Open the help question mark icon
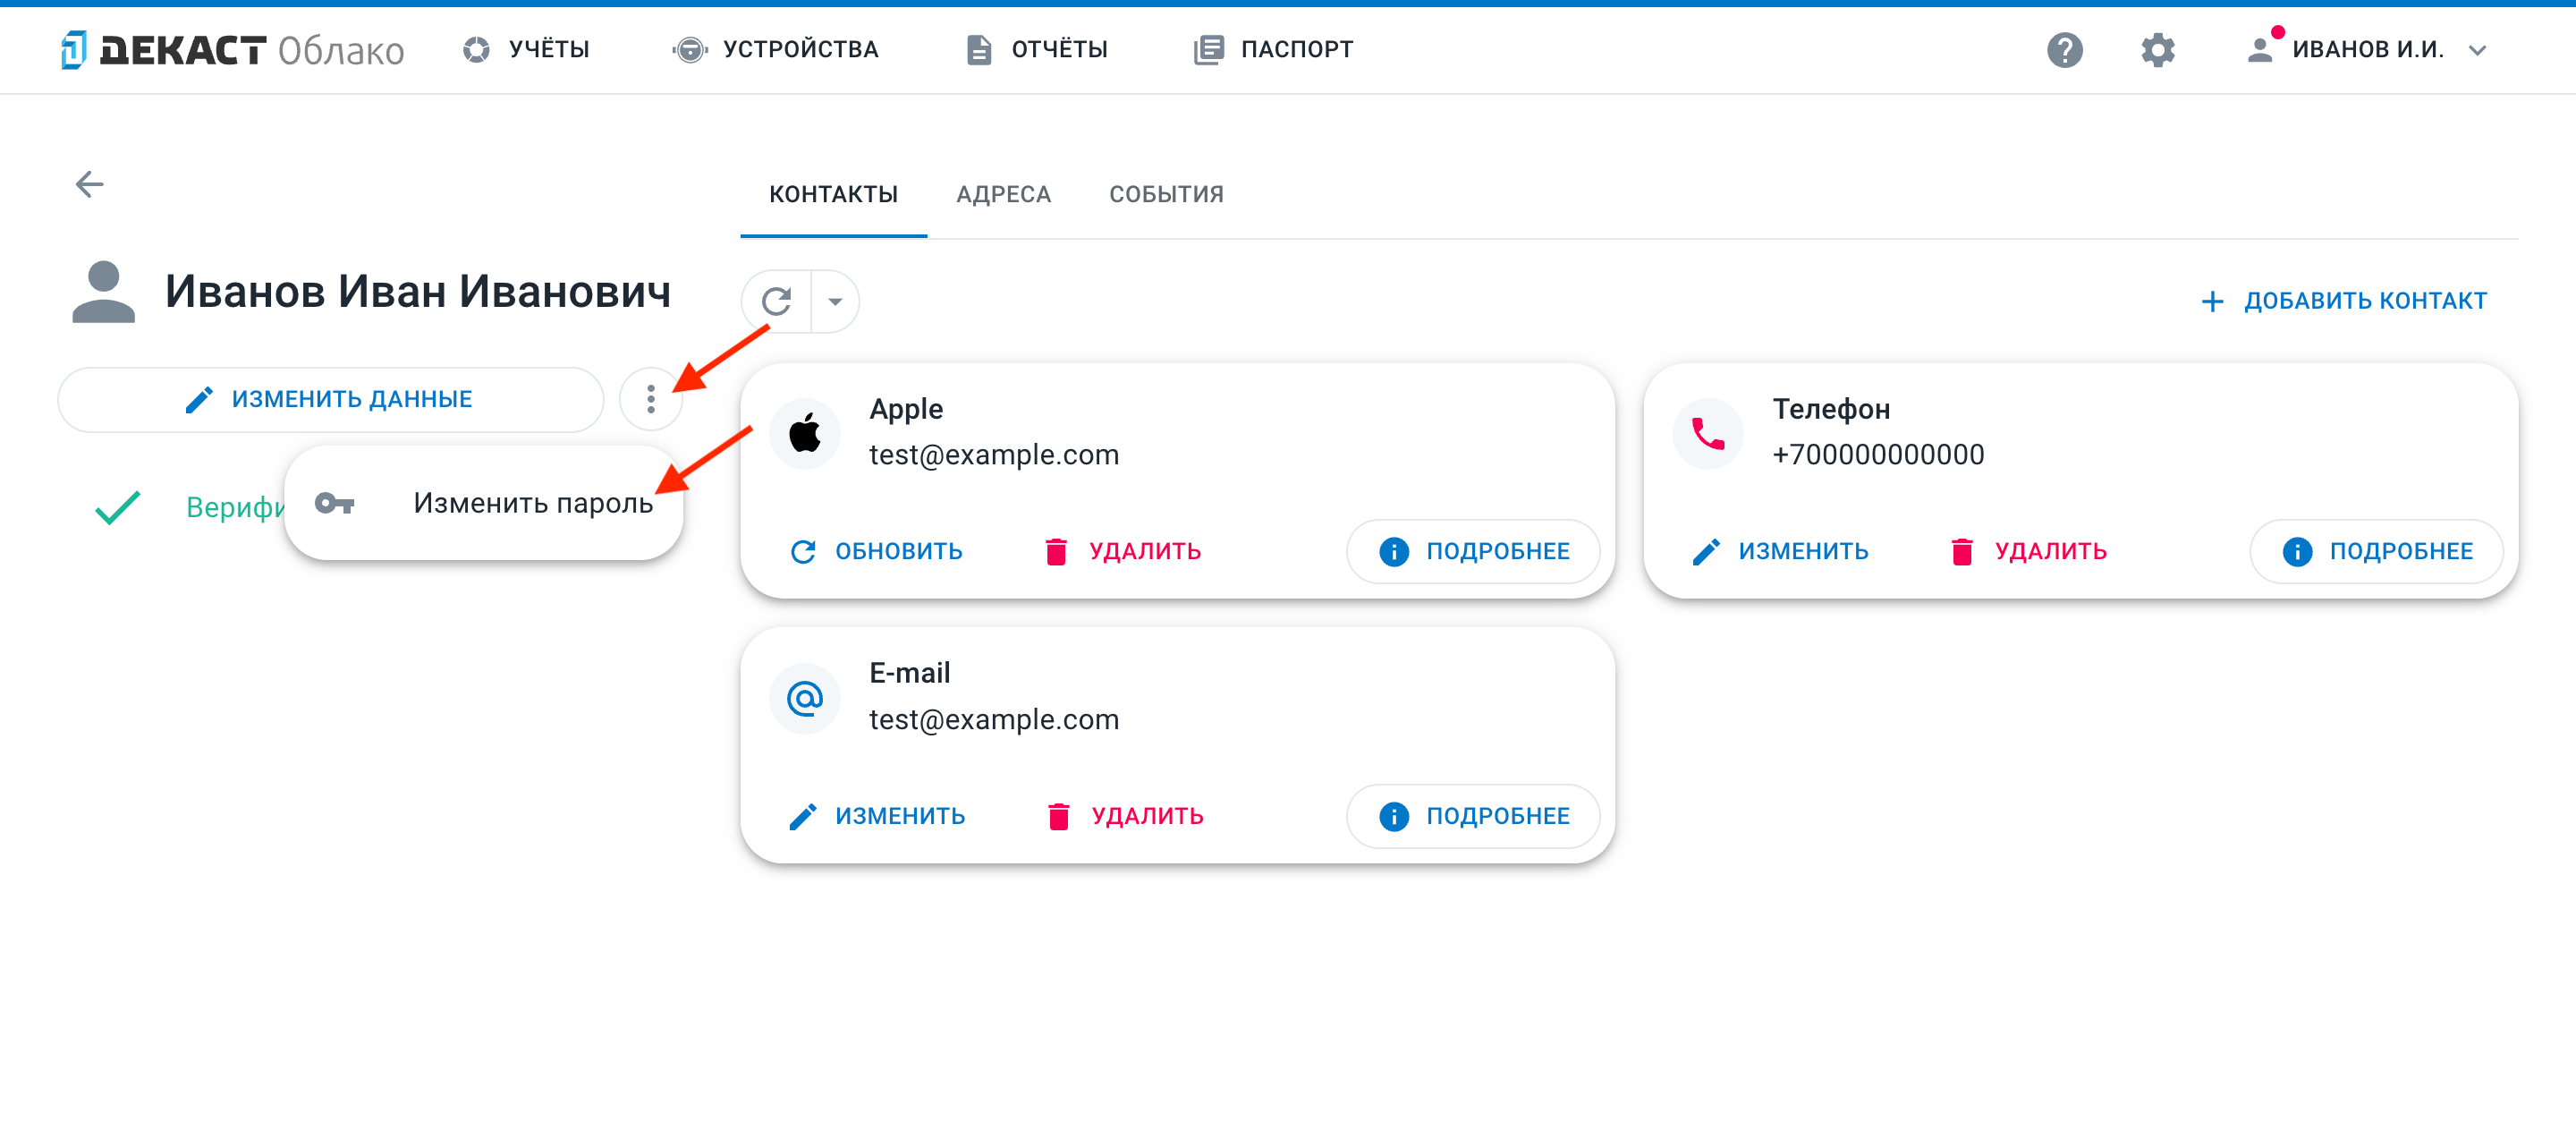This screenshot has height=1147, width=2576. click(2064, 50)
